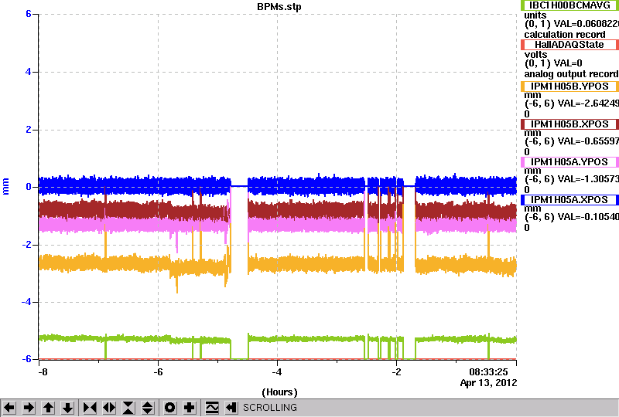The width and height of the screenshot is (619, 417).
Task: Click the 'analog output record' description text
Action: point(571,73)
